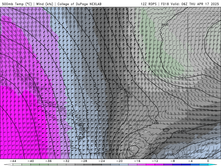221x166 pixels.
Task: Click the "12Z RDPS" model run label
Action: click(149, 4)
